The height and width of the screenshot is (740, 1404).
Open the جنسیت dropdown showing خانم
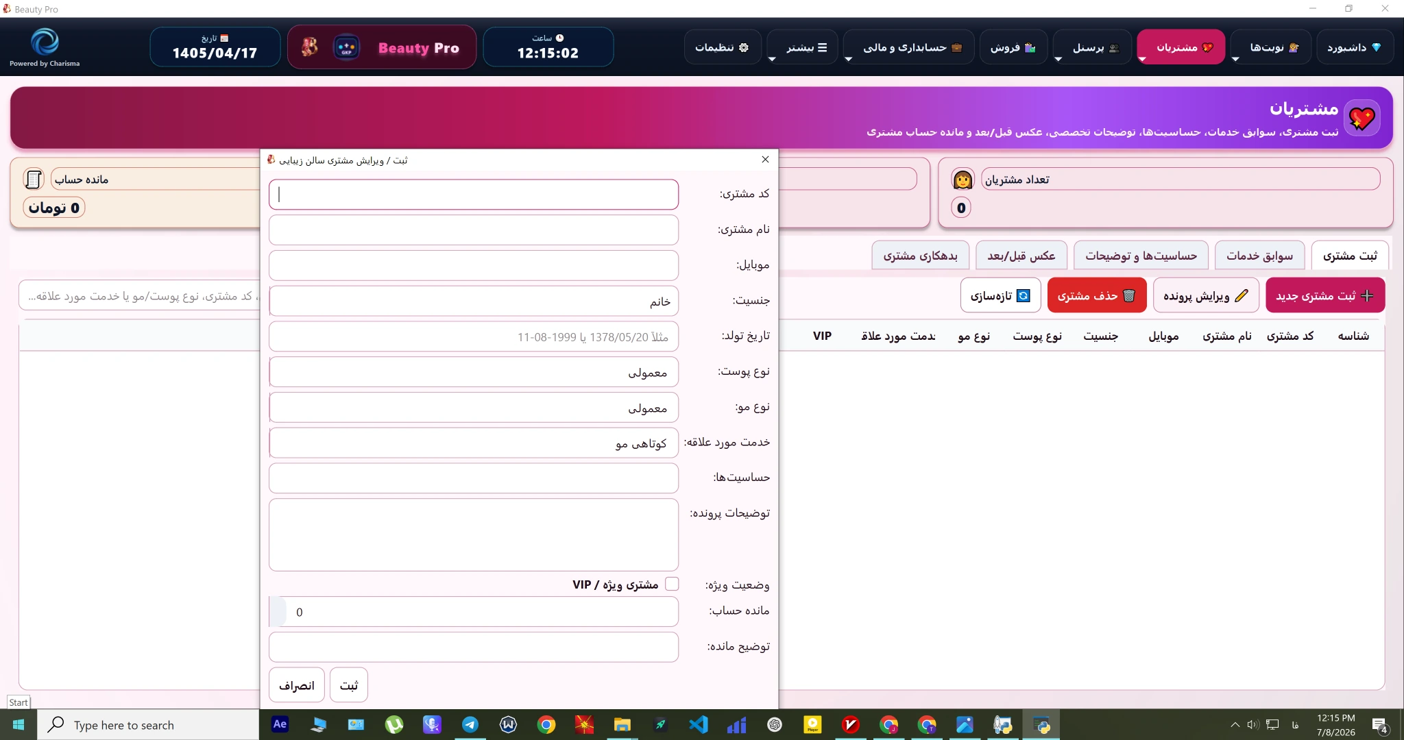(474, 301)
